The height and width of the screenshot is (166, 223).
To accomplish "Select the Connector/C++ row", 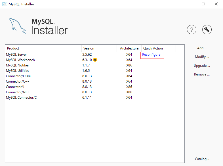I will point(95,81).
